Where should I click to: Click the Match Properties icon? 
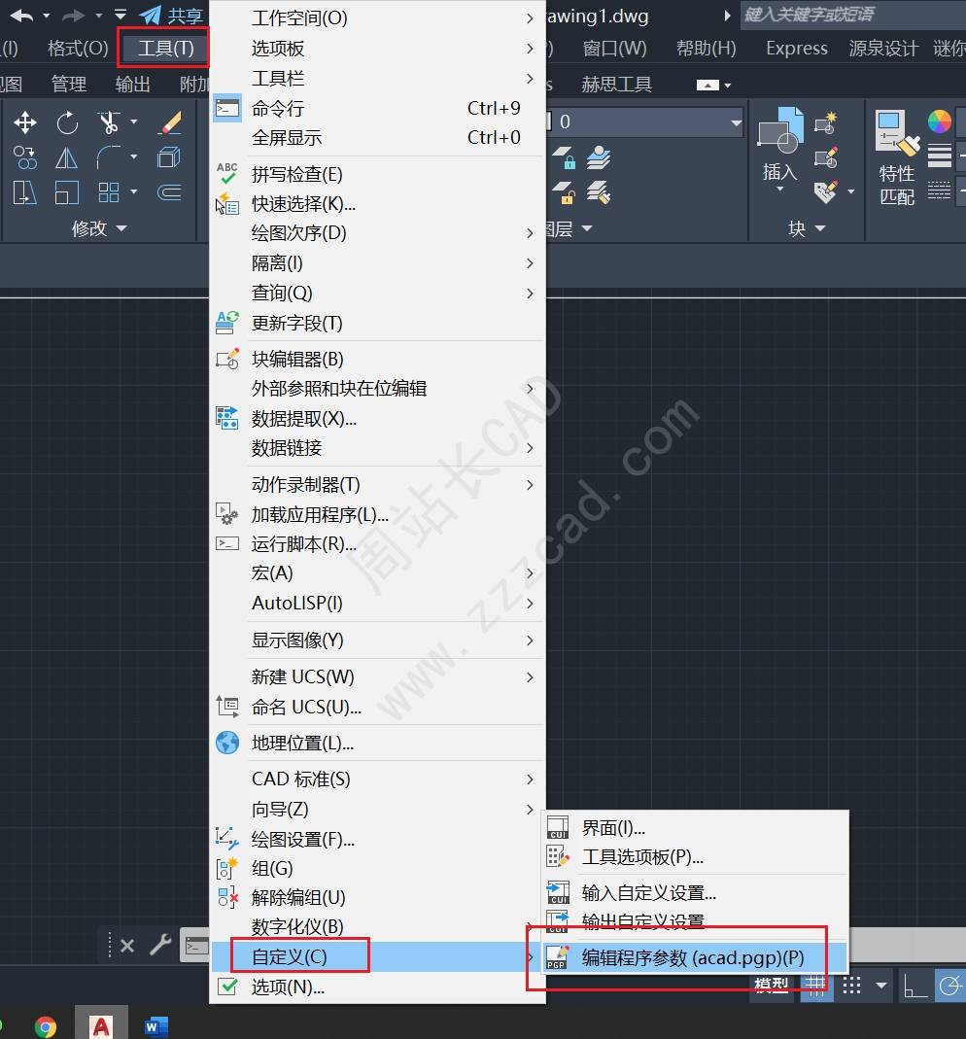pyautogui.click(x=897, y=132)
